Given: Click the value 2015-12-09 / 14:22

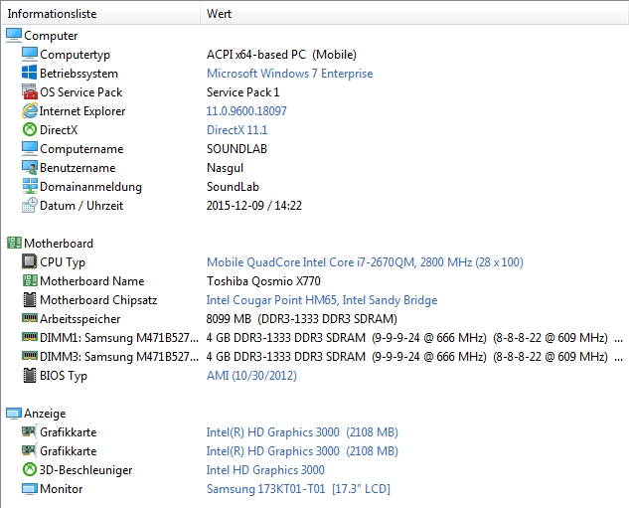Looking at the screenshot, I should tap(254, 206).
